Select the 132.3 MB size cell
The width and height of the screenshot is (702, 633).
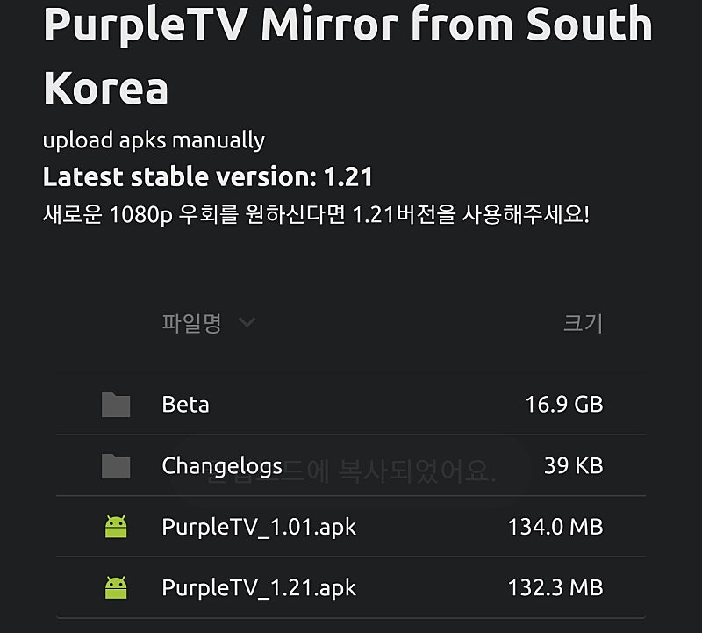click(555, 587)
